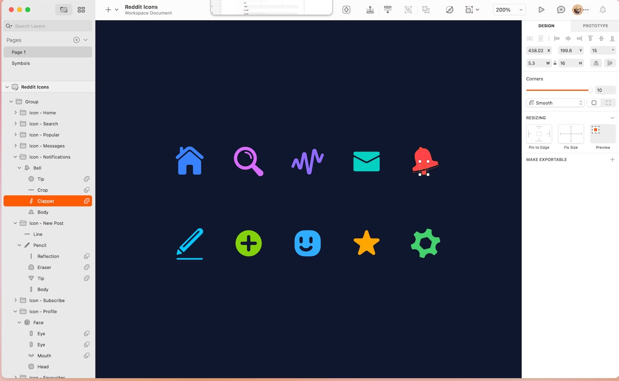
Task: Select the Symbols page
Action: [x=48, y=63]
